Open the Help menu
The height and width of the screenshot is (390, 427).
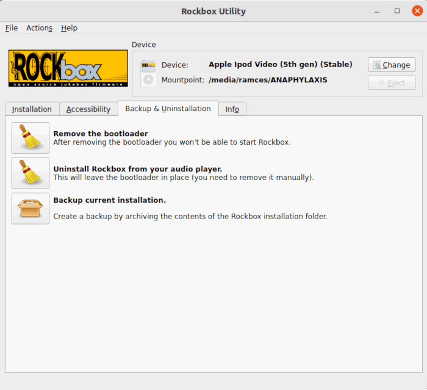[69, 28]
